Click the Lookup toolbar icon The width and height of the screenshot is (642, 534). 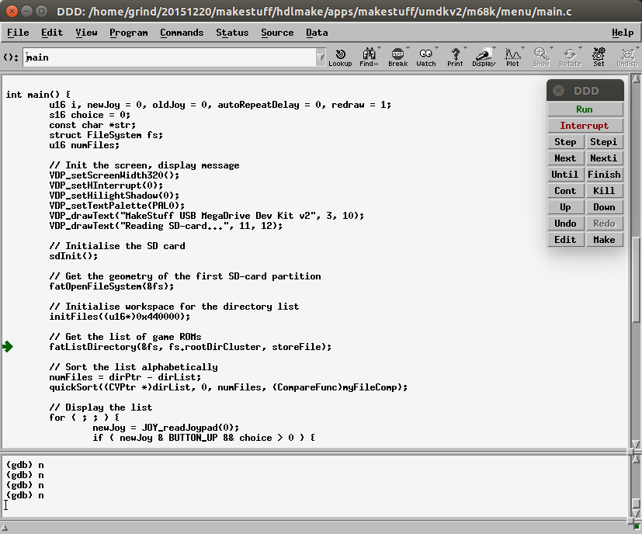coord(339,57)
